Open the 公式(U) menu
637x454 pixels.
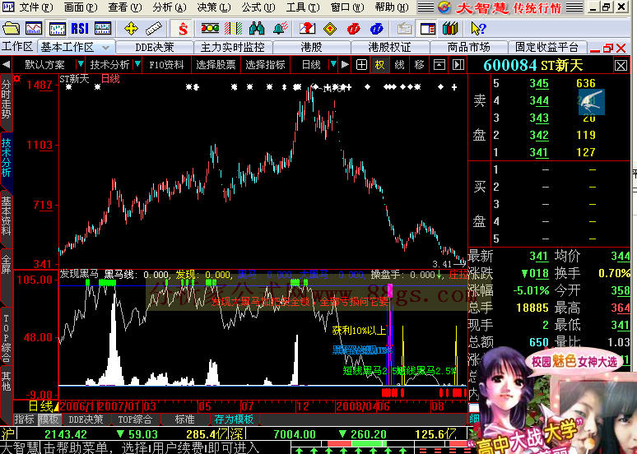(258, 7)
